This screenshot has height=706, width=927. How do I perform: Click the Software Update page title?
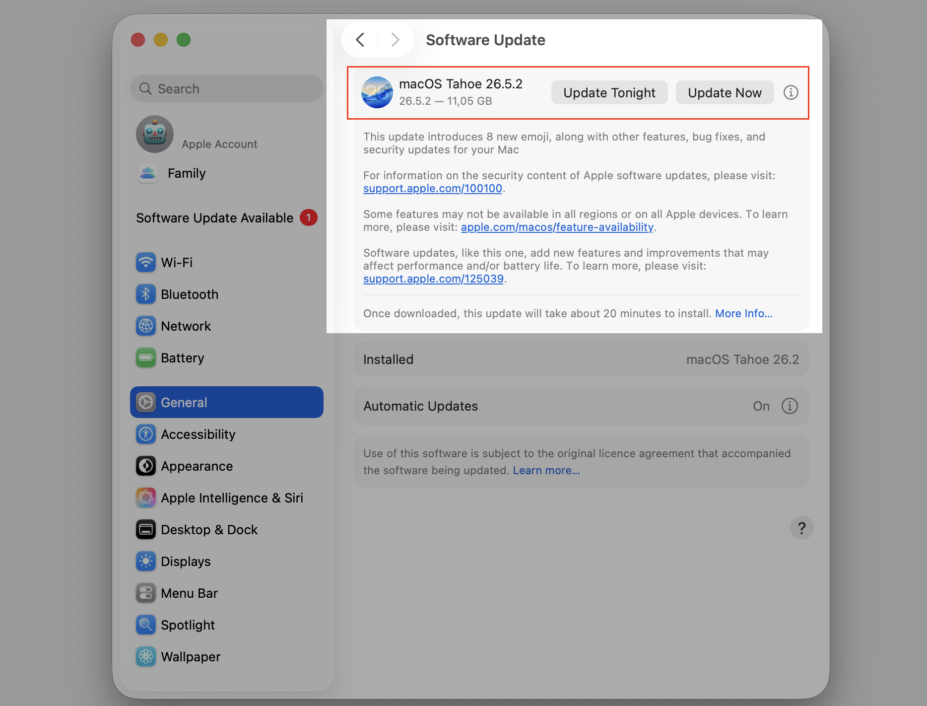click(485, 40)
